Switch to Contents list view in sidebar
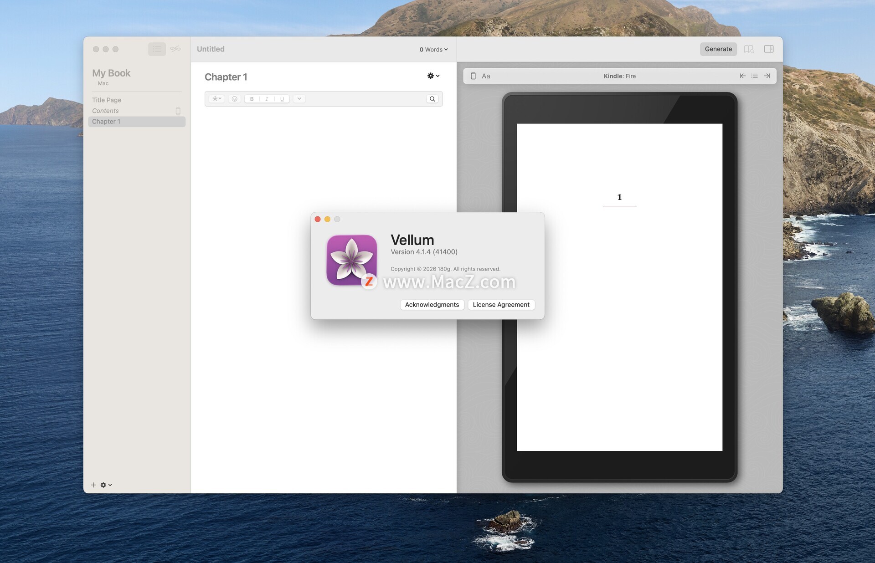 tap(157, 49)
